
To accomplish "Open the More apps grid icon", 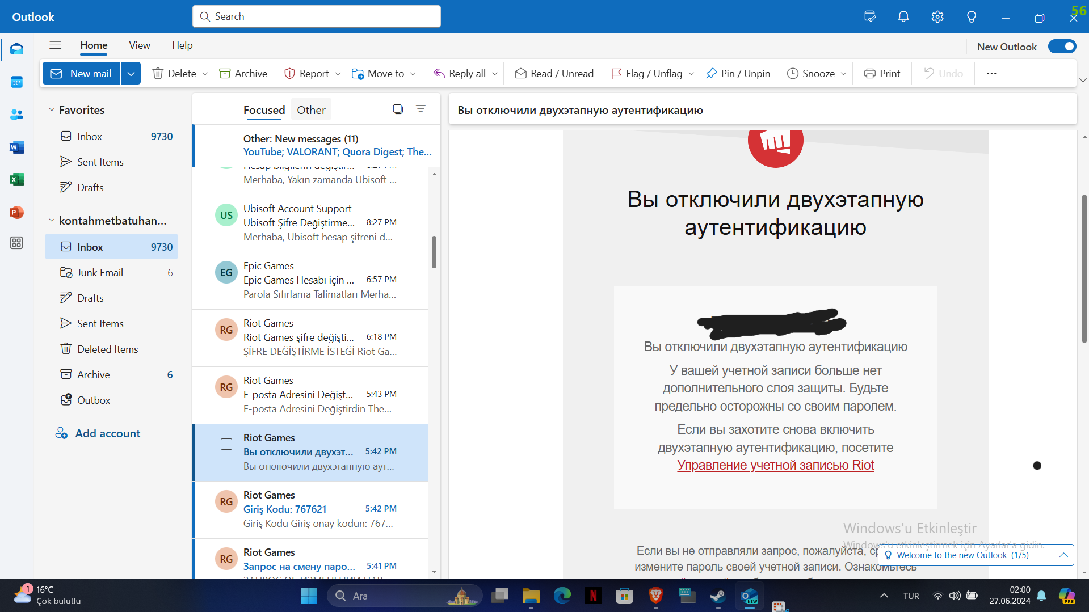I will coord(16,243).
